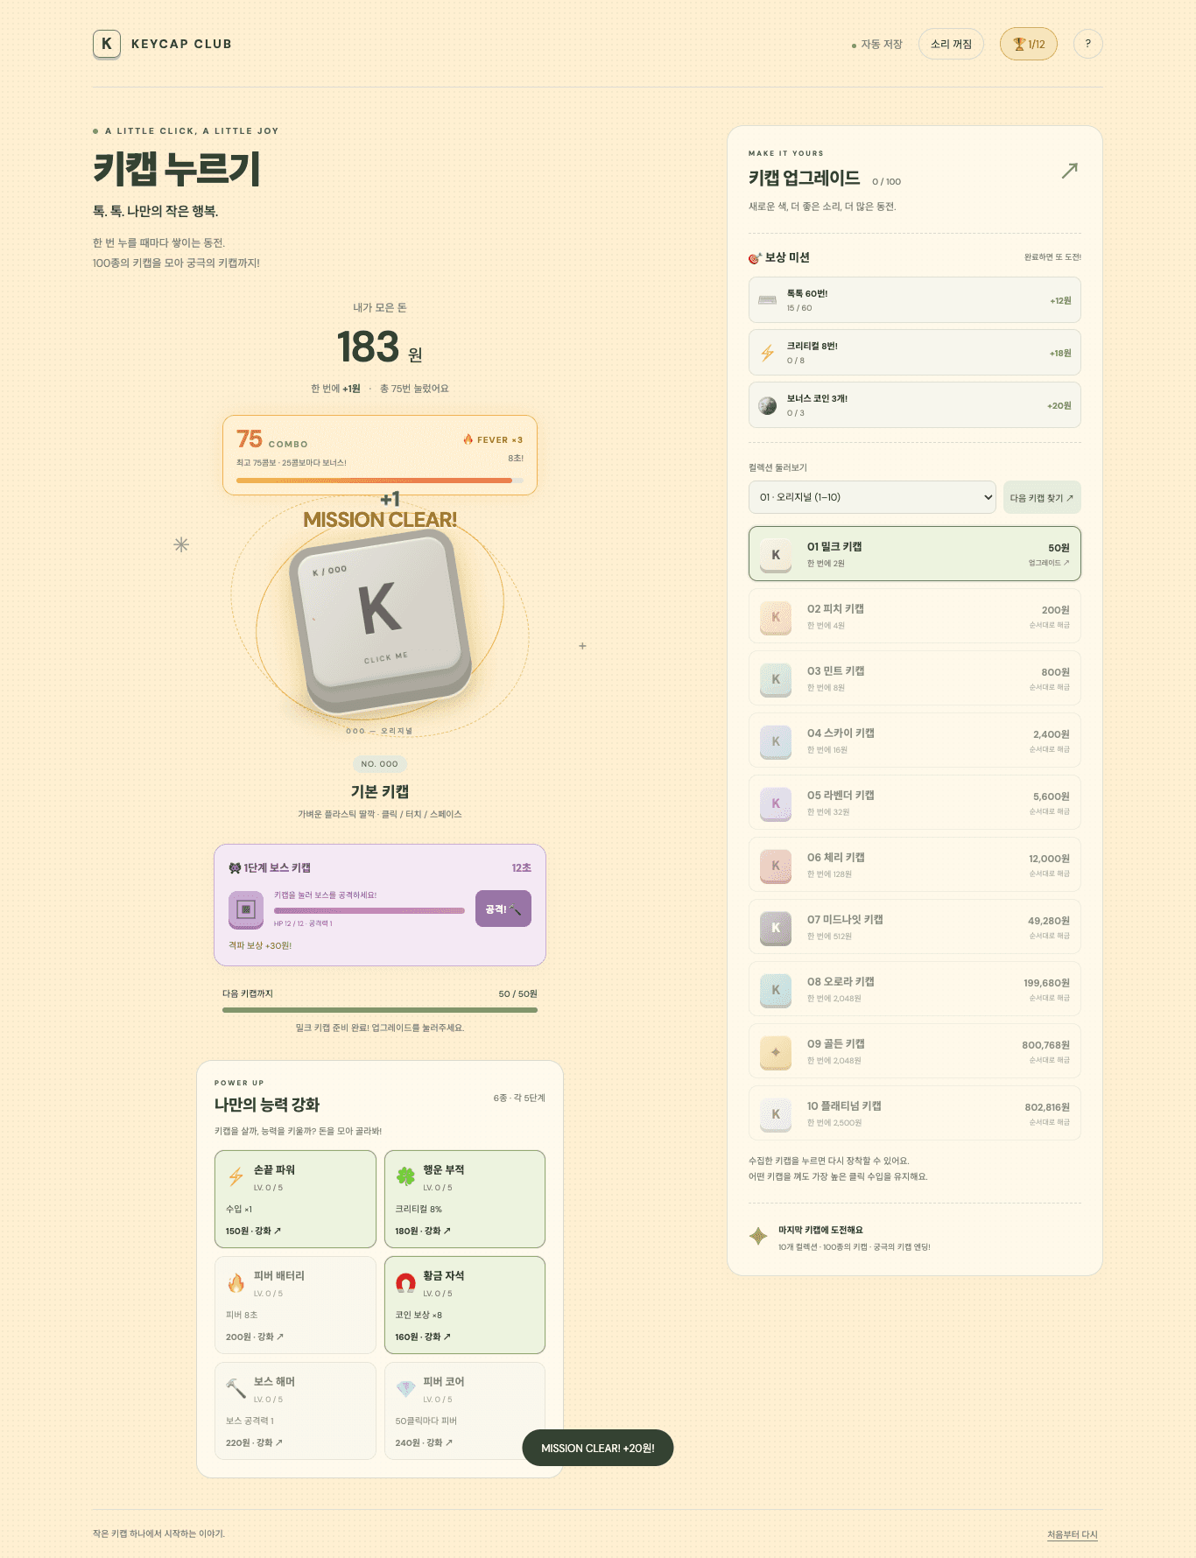
Task: Click the 자동 저장 autosave status
Action: [x=877, y=44]
